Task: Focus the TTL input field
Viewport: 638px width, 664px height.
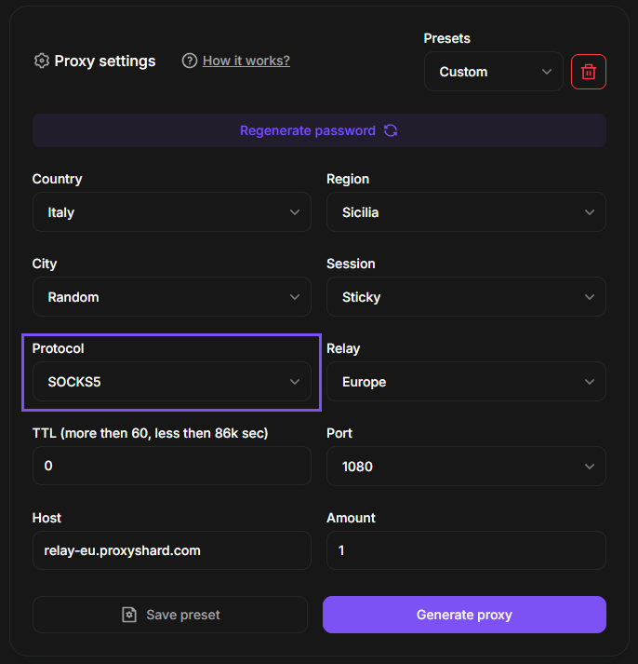Action: tap(171, 466)
